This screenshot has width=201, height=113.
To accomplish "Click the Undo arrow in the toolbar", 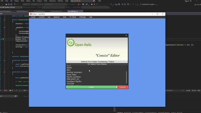I will click(15, 4).
